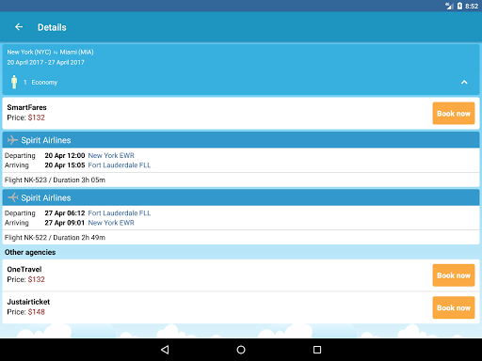Tap Flight NK-522 duration row

coord(241,238)
